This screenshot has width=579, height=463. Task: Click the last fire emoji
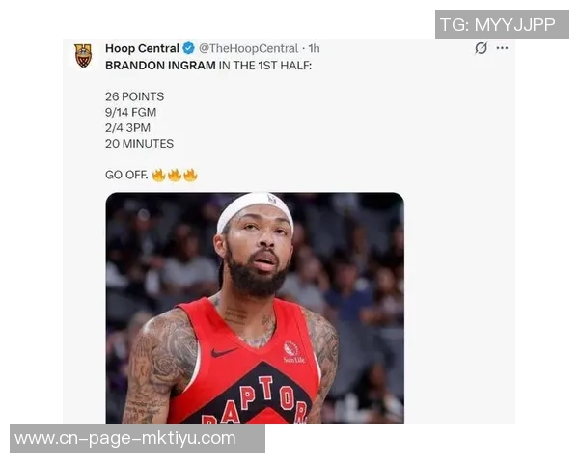pos(190,175)
